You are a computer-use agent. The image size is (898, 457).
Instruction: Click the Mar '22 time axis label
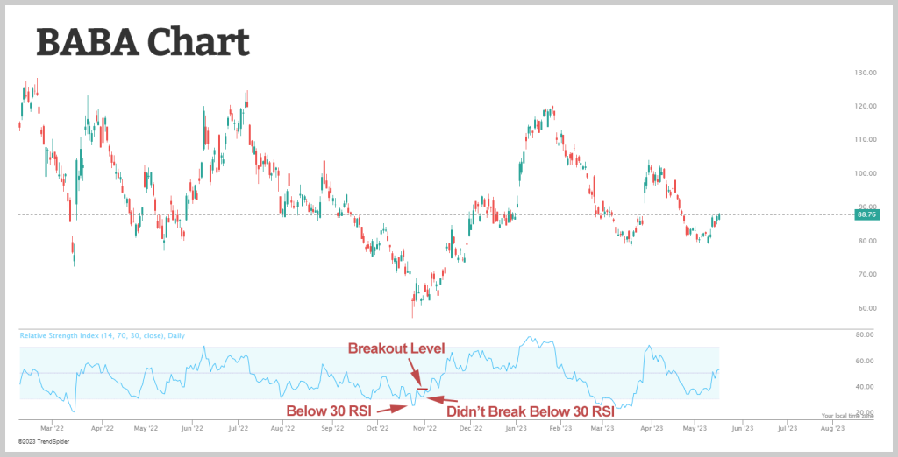(x=53, y=429)
